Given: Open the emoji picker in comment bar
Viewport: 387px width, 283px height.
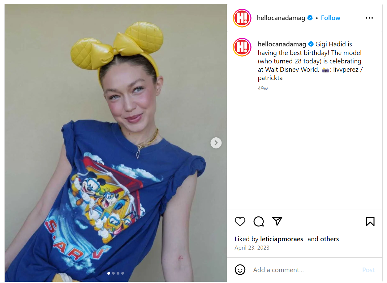Looking at the screenshot, I should (x=240, y=270).
